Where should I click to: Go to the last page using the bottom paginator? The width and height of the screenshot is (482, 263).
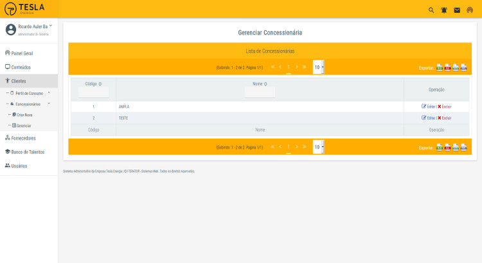(305, 147)
